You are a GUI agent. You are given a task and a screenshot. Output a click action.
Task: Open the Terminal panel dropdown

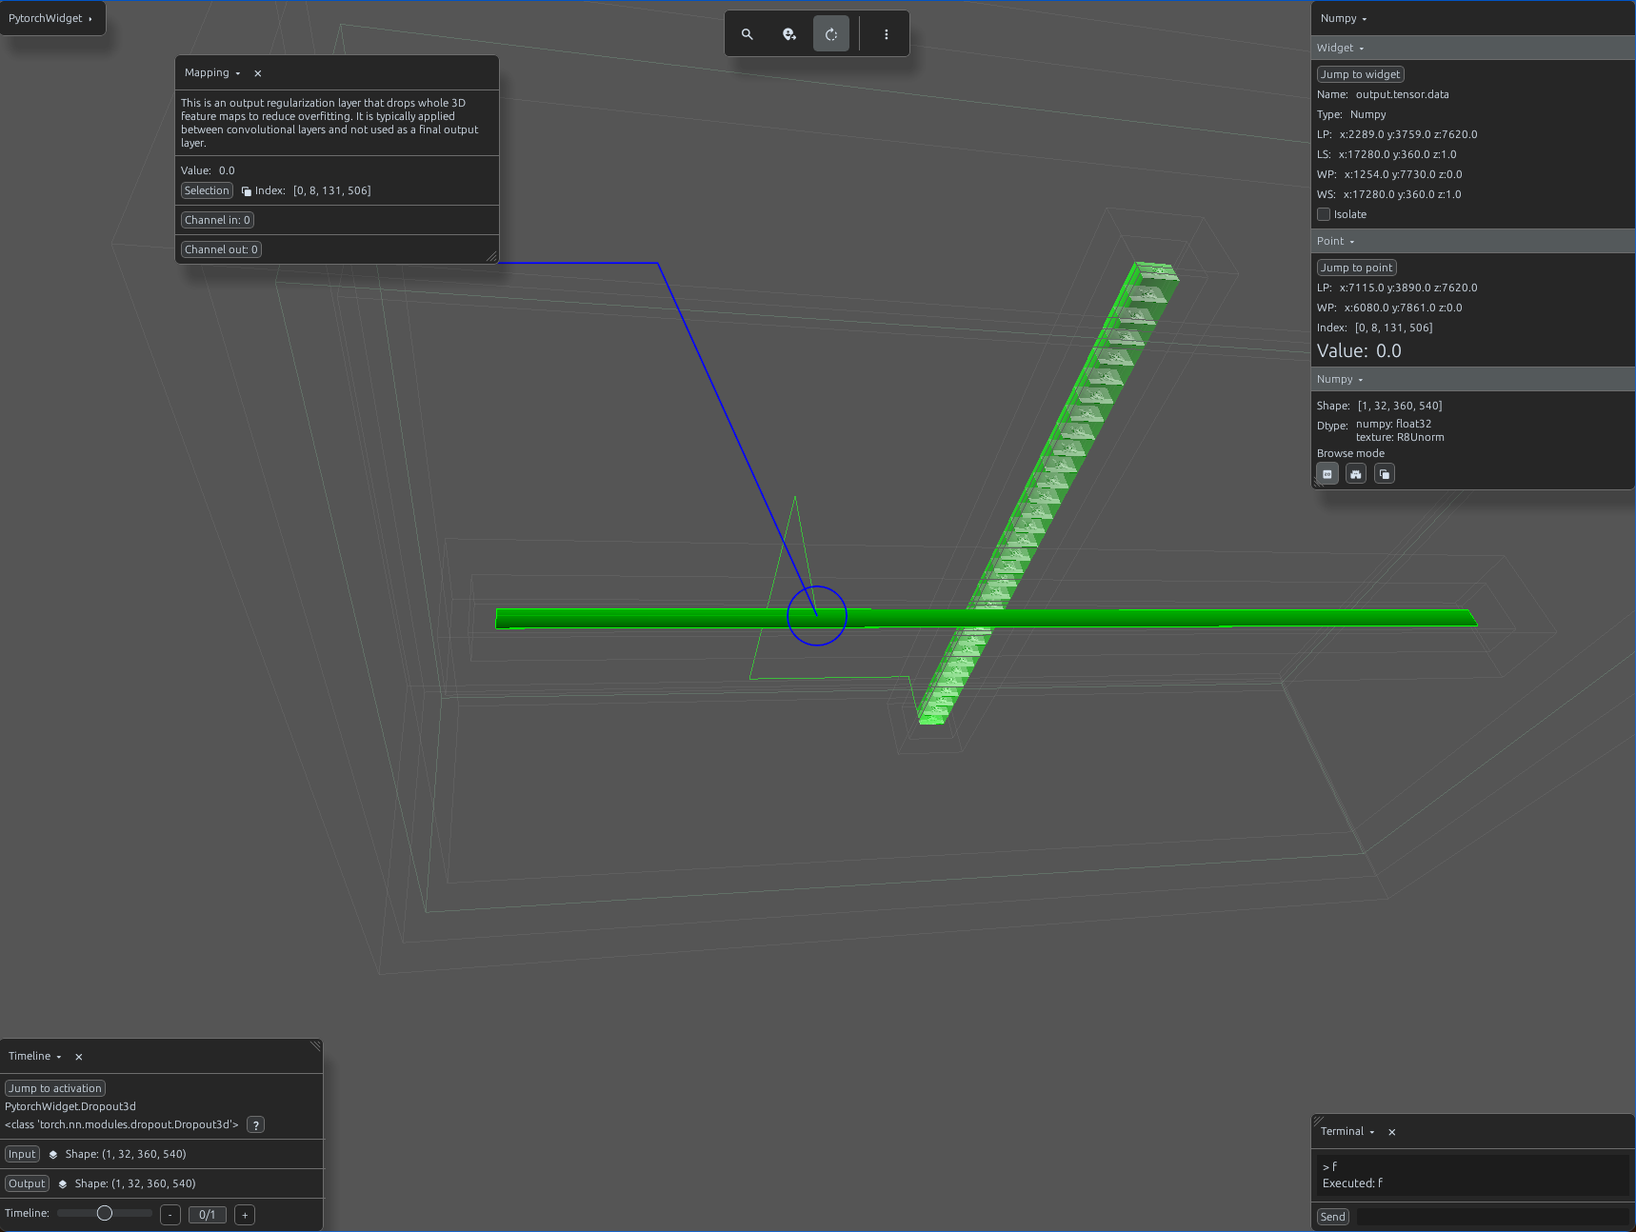[1347, 1132]
